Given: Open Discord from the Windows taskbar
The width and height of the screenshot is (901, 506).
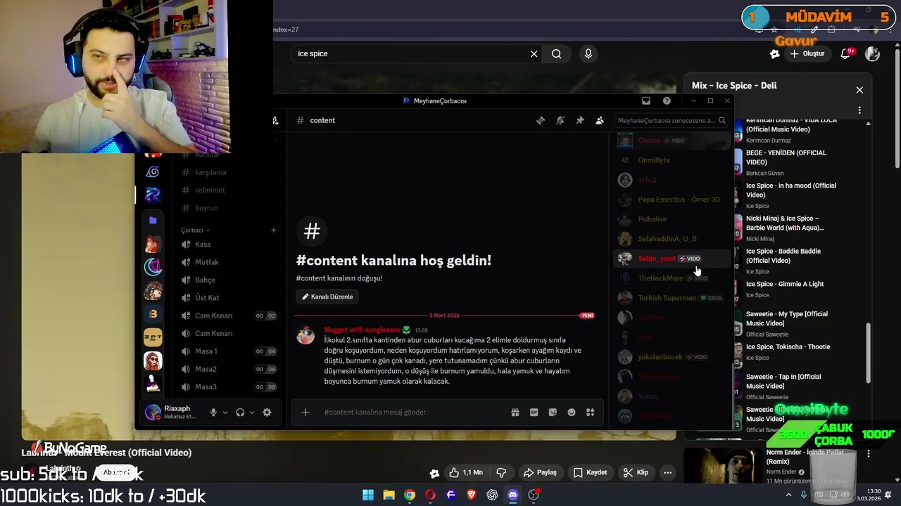Looking at the screenshot, I should [513, 495].
